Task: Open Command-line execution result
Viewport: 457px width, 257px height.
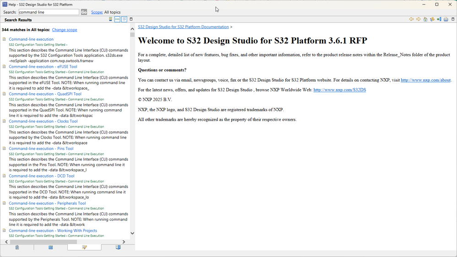Action: point(31,39)
